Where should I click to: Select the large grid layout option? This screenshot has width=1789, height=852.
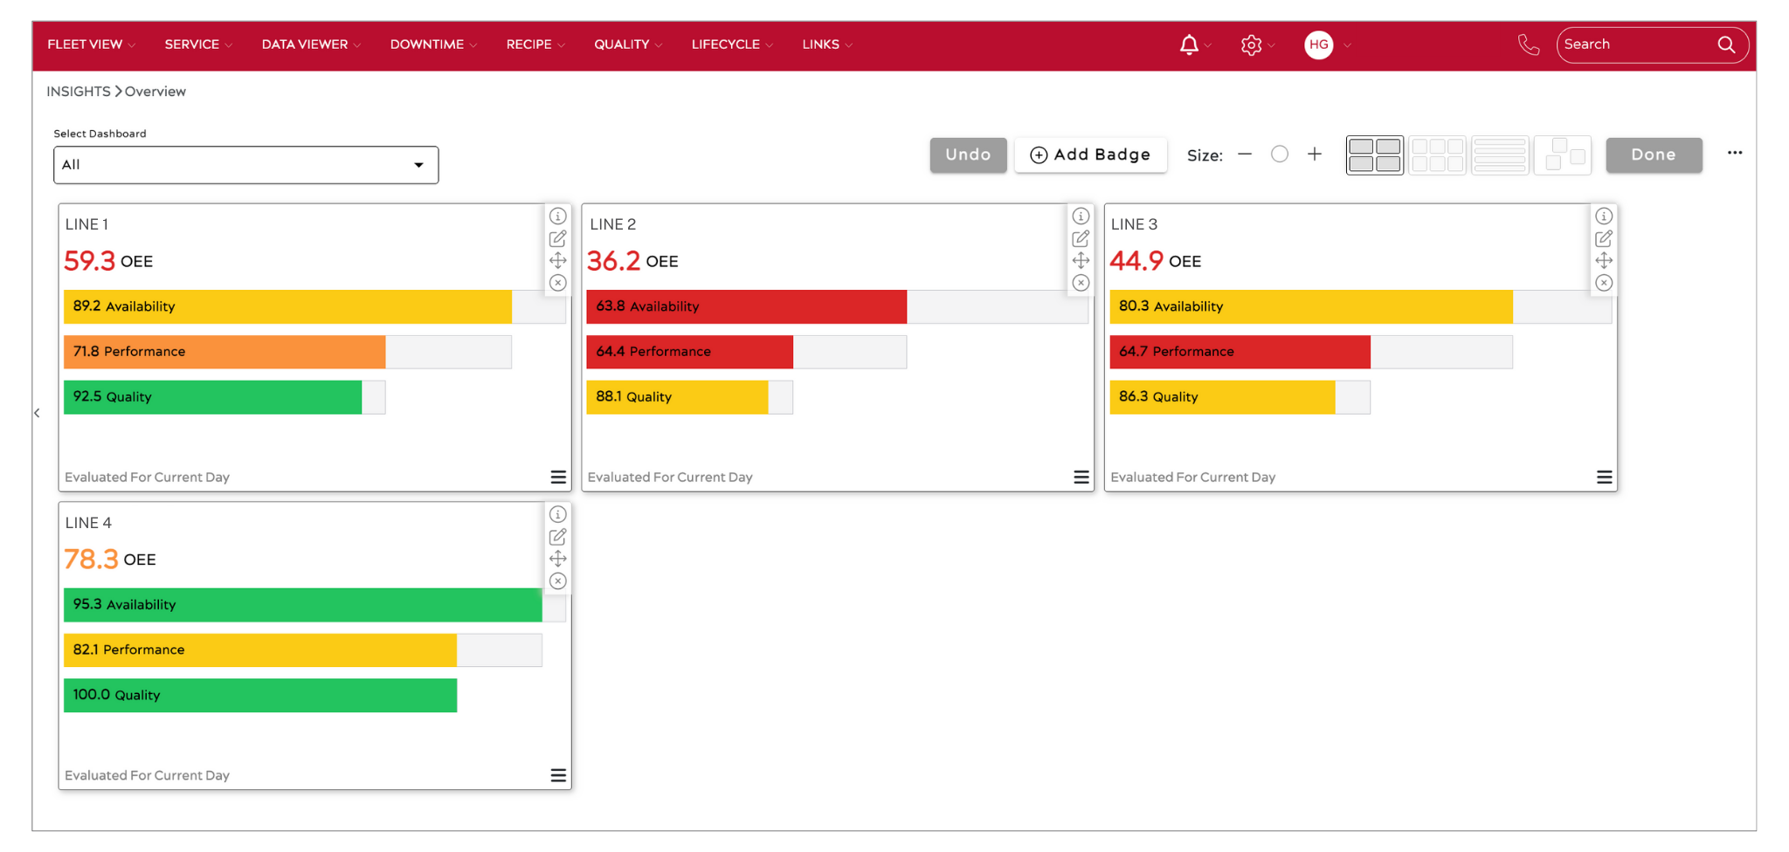1374,155
